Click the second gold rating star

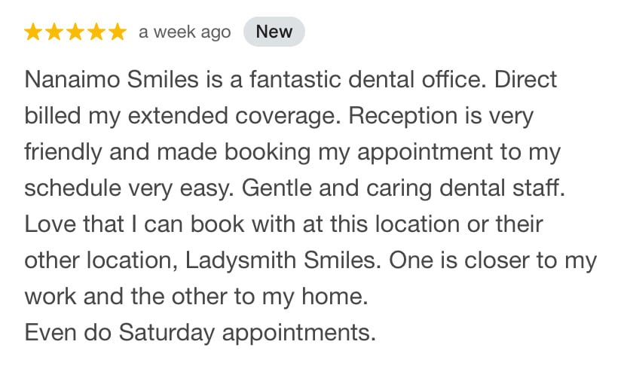[x=54, y=32]
